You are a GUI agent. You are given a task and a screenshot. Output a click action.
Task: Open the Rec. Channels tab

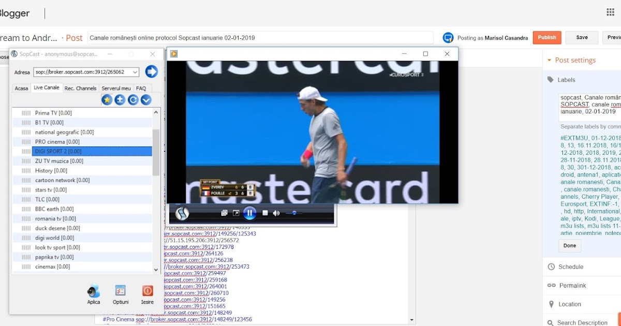(x=80, y=88)
